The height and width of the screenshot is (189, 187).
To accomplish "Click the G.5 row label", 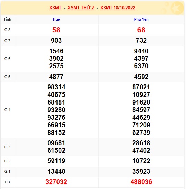I will point(7,77).
